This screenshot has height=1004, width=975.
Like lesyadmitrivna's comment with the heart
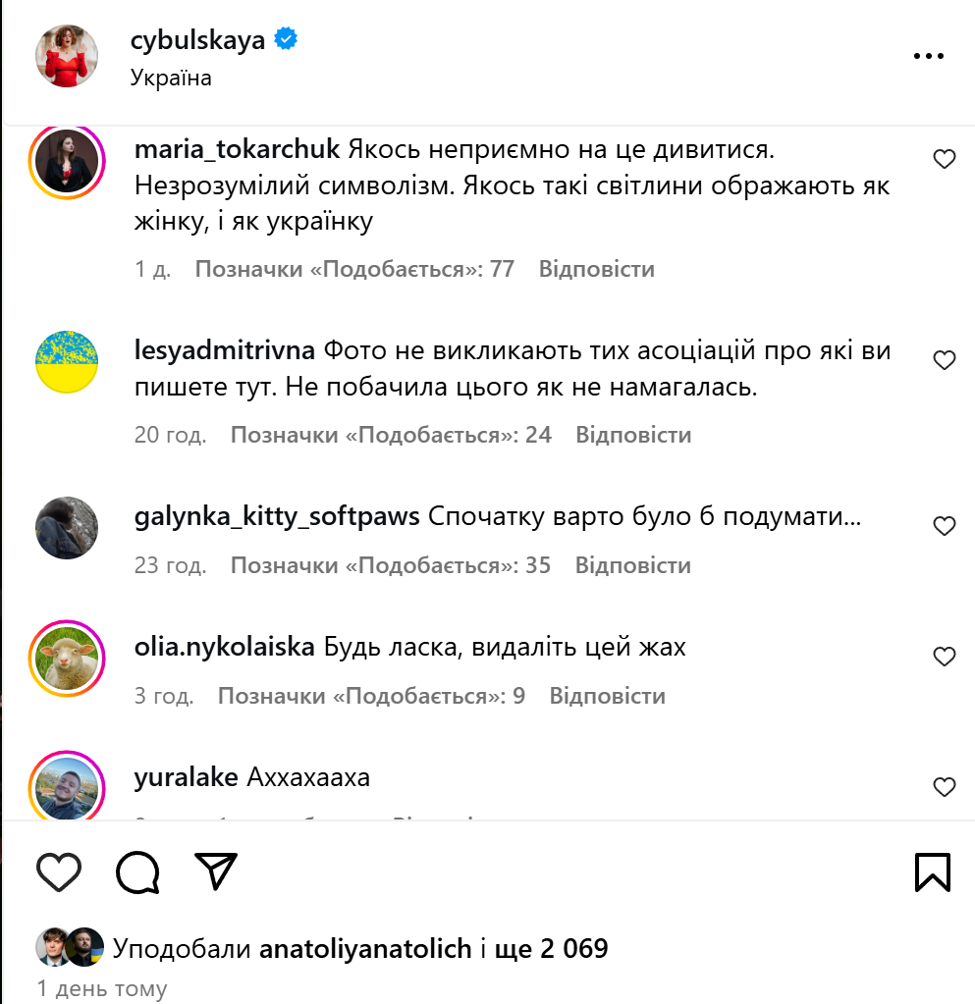tap(944, 360)
